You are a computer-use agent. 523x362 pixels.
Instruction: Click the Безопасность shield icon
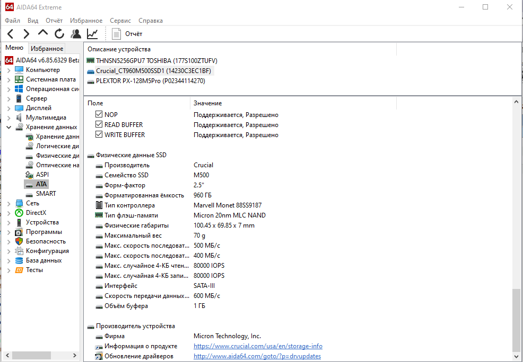point(19,241)
